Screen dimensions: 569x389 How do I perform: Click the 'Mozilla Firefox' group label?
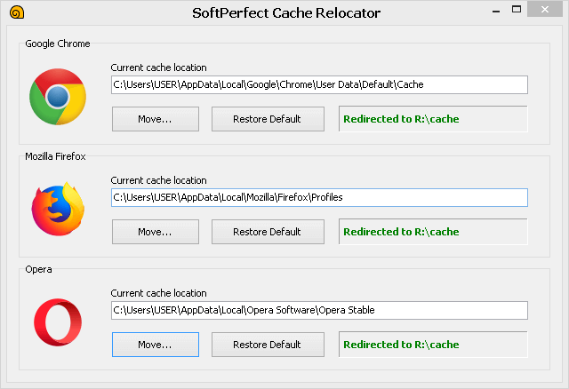(x=55, y=156)
